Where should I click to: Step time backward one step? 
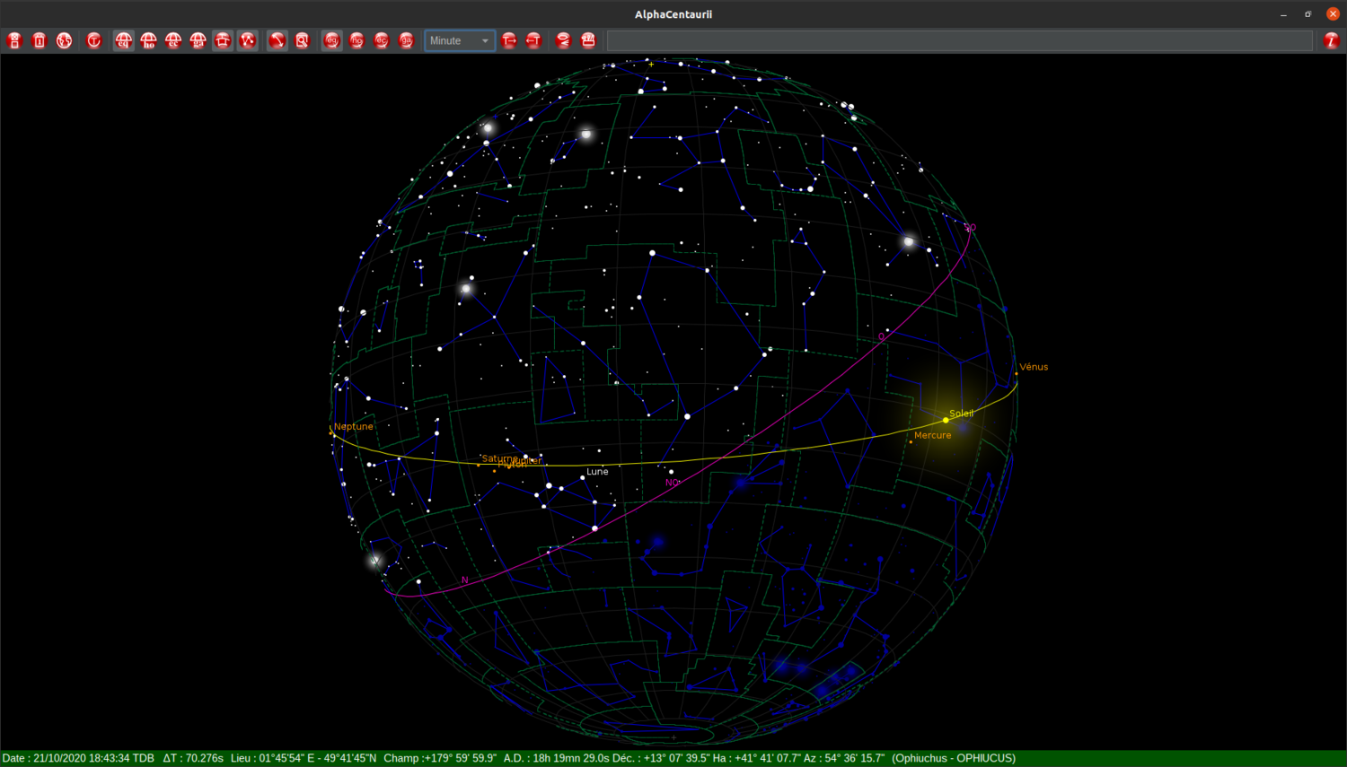coord(533,40)
